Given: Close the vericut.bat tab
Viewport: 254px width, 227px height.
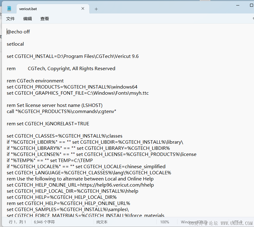Looking at the screenshot, I should click(x=83, y=9).
